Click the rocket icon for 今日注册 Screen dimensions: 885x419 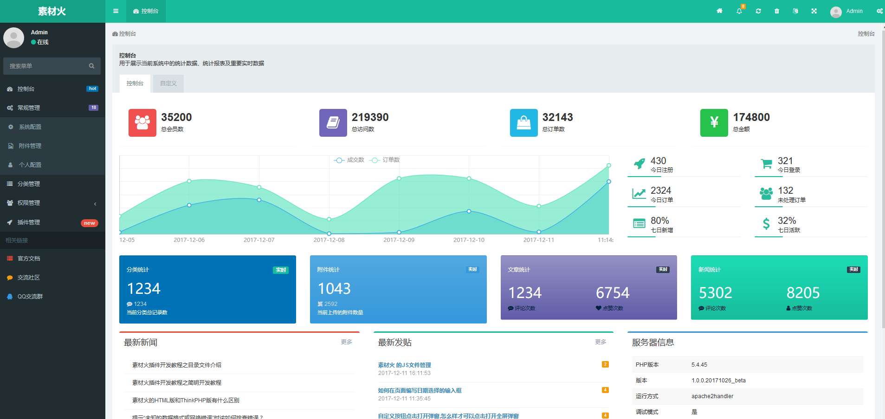[639, 164]
